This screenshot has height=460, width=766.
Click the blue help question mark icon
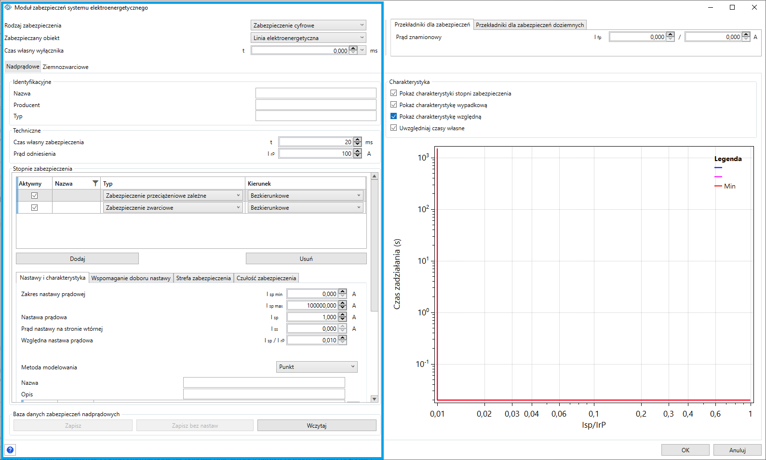coord(10,450)
